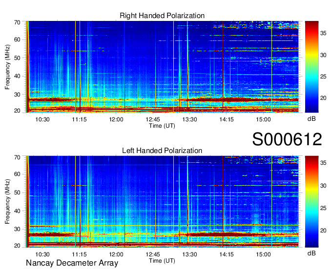Click the S000612 identifier label
332x269 pixels.
[287, 139]
